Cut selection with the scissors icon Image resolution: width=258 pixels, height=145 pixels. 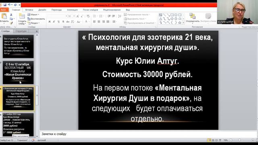[x=11, y=15]
